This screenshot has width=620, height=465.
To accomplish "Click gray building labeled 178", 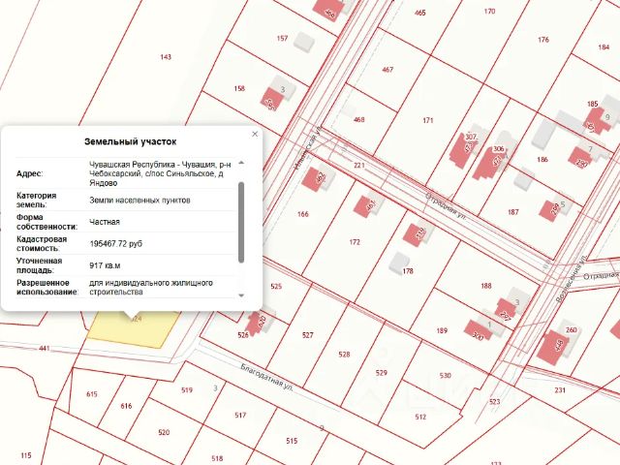I will (399, 263).
